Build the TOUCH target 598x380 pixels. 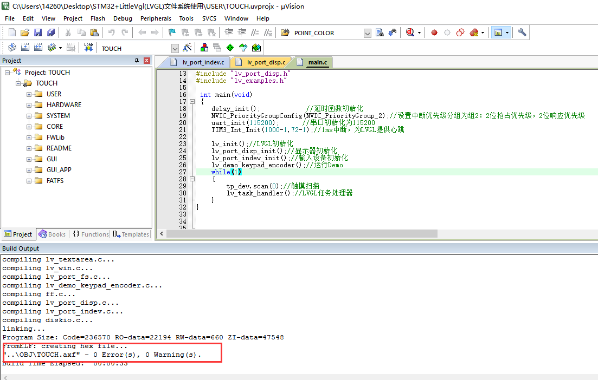[25, 48]
